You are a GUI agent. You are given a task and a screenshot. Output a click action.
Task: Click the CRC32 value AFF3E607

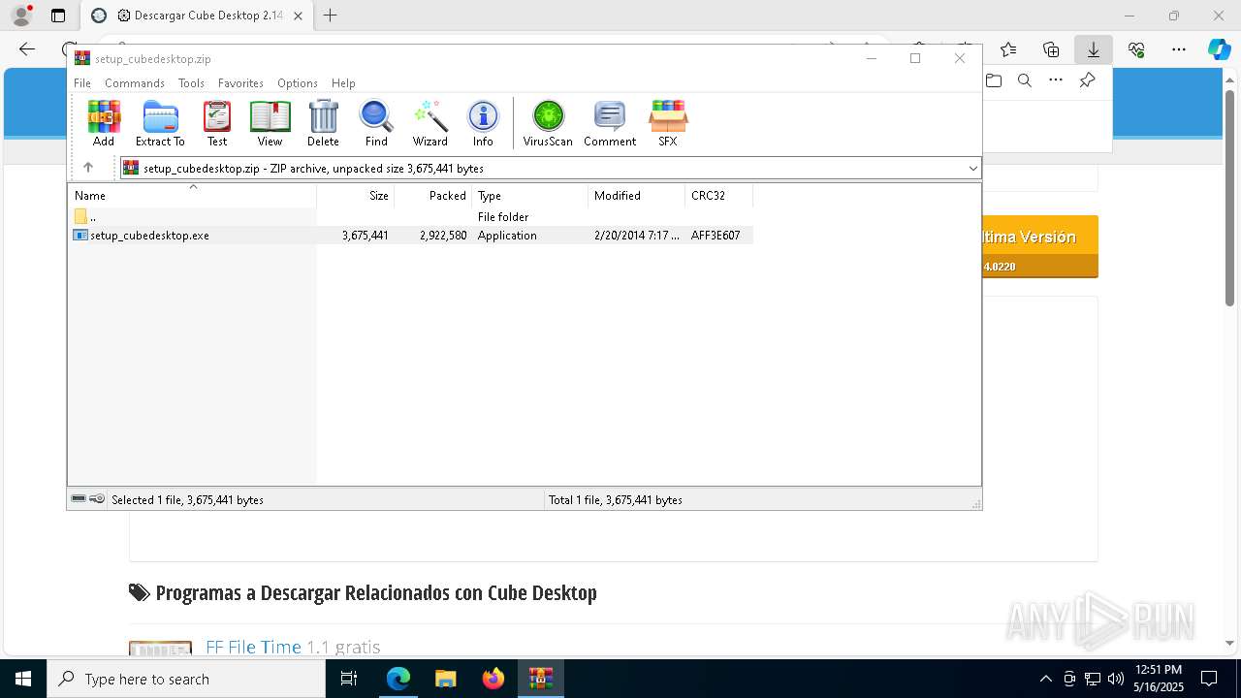[x=716, y=236]
